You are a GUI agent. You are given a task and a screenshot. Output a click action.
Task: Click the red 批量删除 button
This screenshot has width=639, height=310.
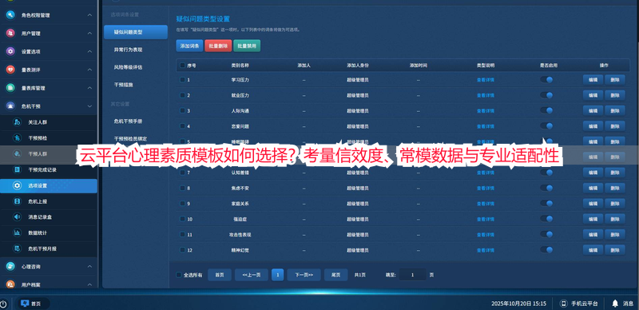[x=218, y=46]
